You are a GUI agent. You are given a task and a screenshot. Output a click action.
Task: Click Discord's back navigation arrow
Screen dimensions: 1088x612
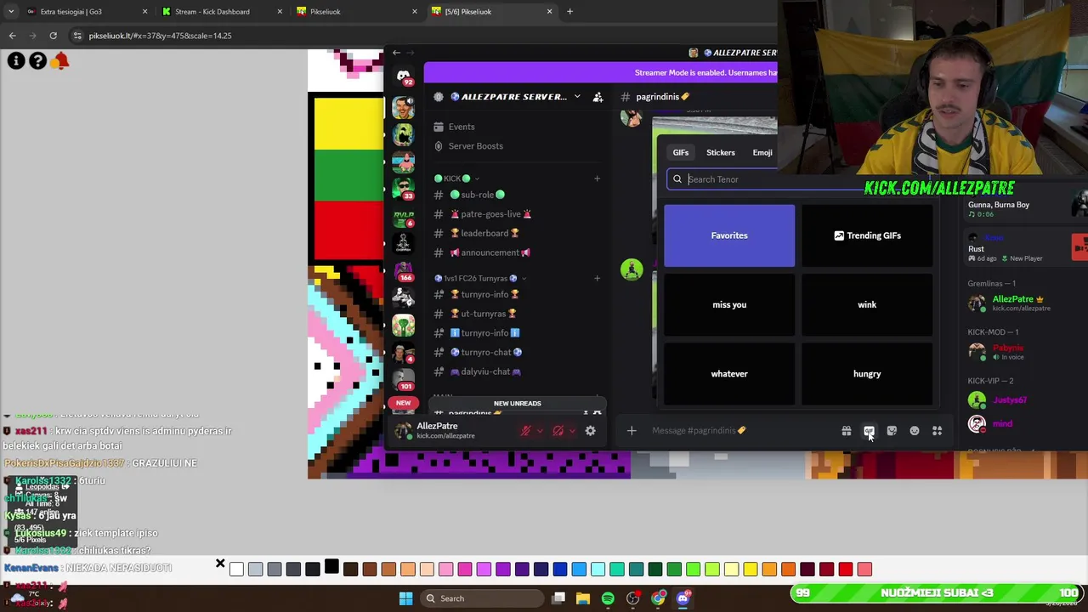tap(396, 53)
